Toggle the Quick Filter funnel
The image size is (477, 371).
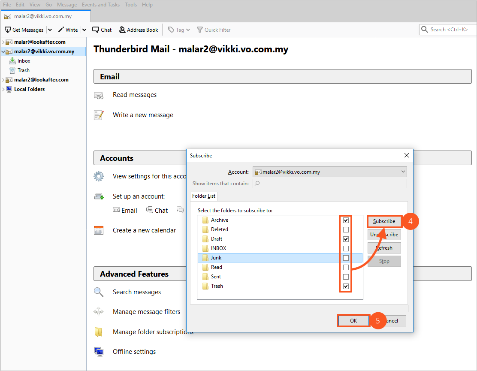click(200, 30)
